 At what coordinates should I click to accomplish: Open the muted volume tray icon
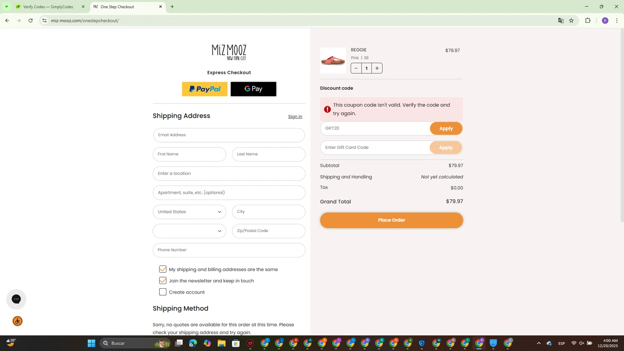click(582, 343)
